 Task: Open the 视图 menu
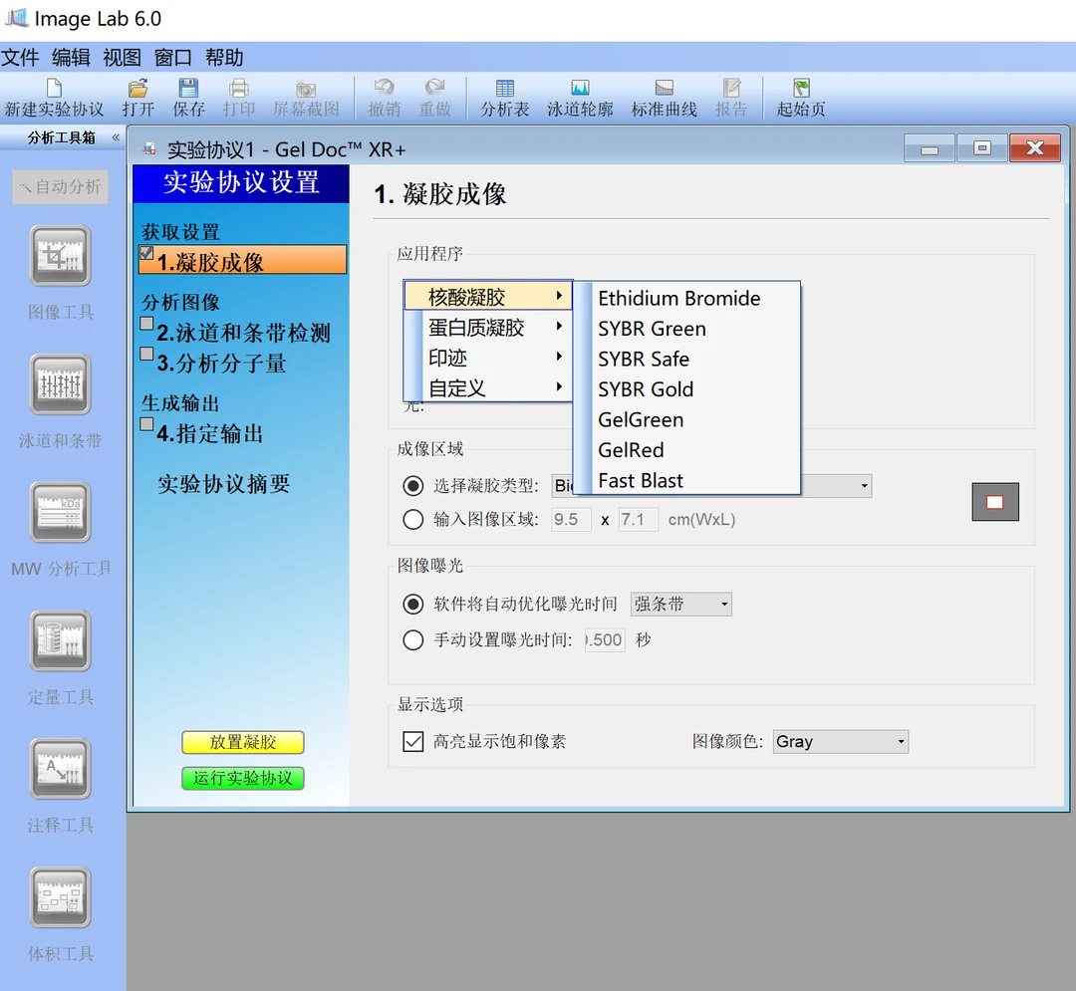point(123,57)
